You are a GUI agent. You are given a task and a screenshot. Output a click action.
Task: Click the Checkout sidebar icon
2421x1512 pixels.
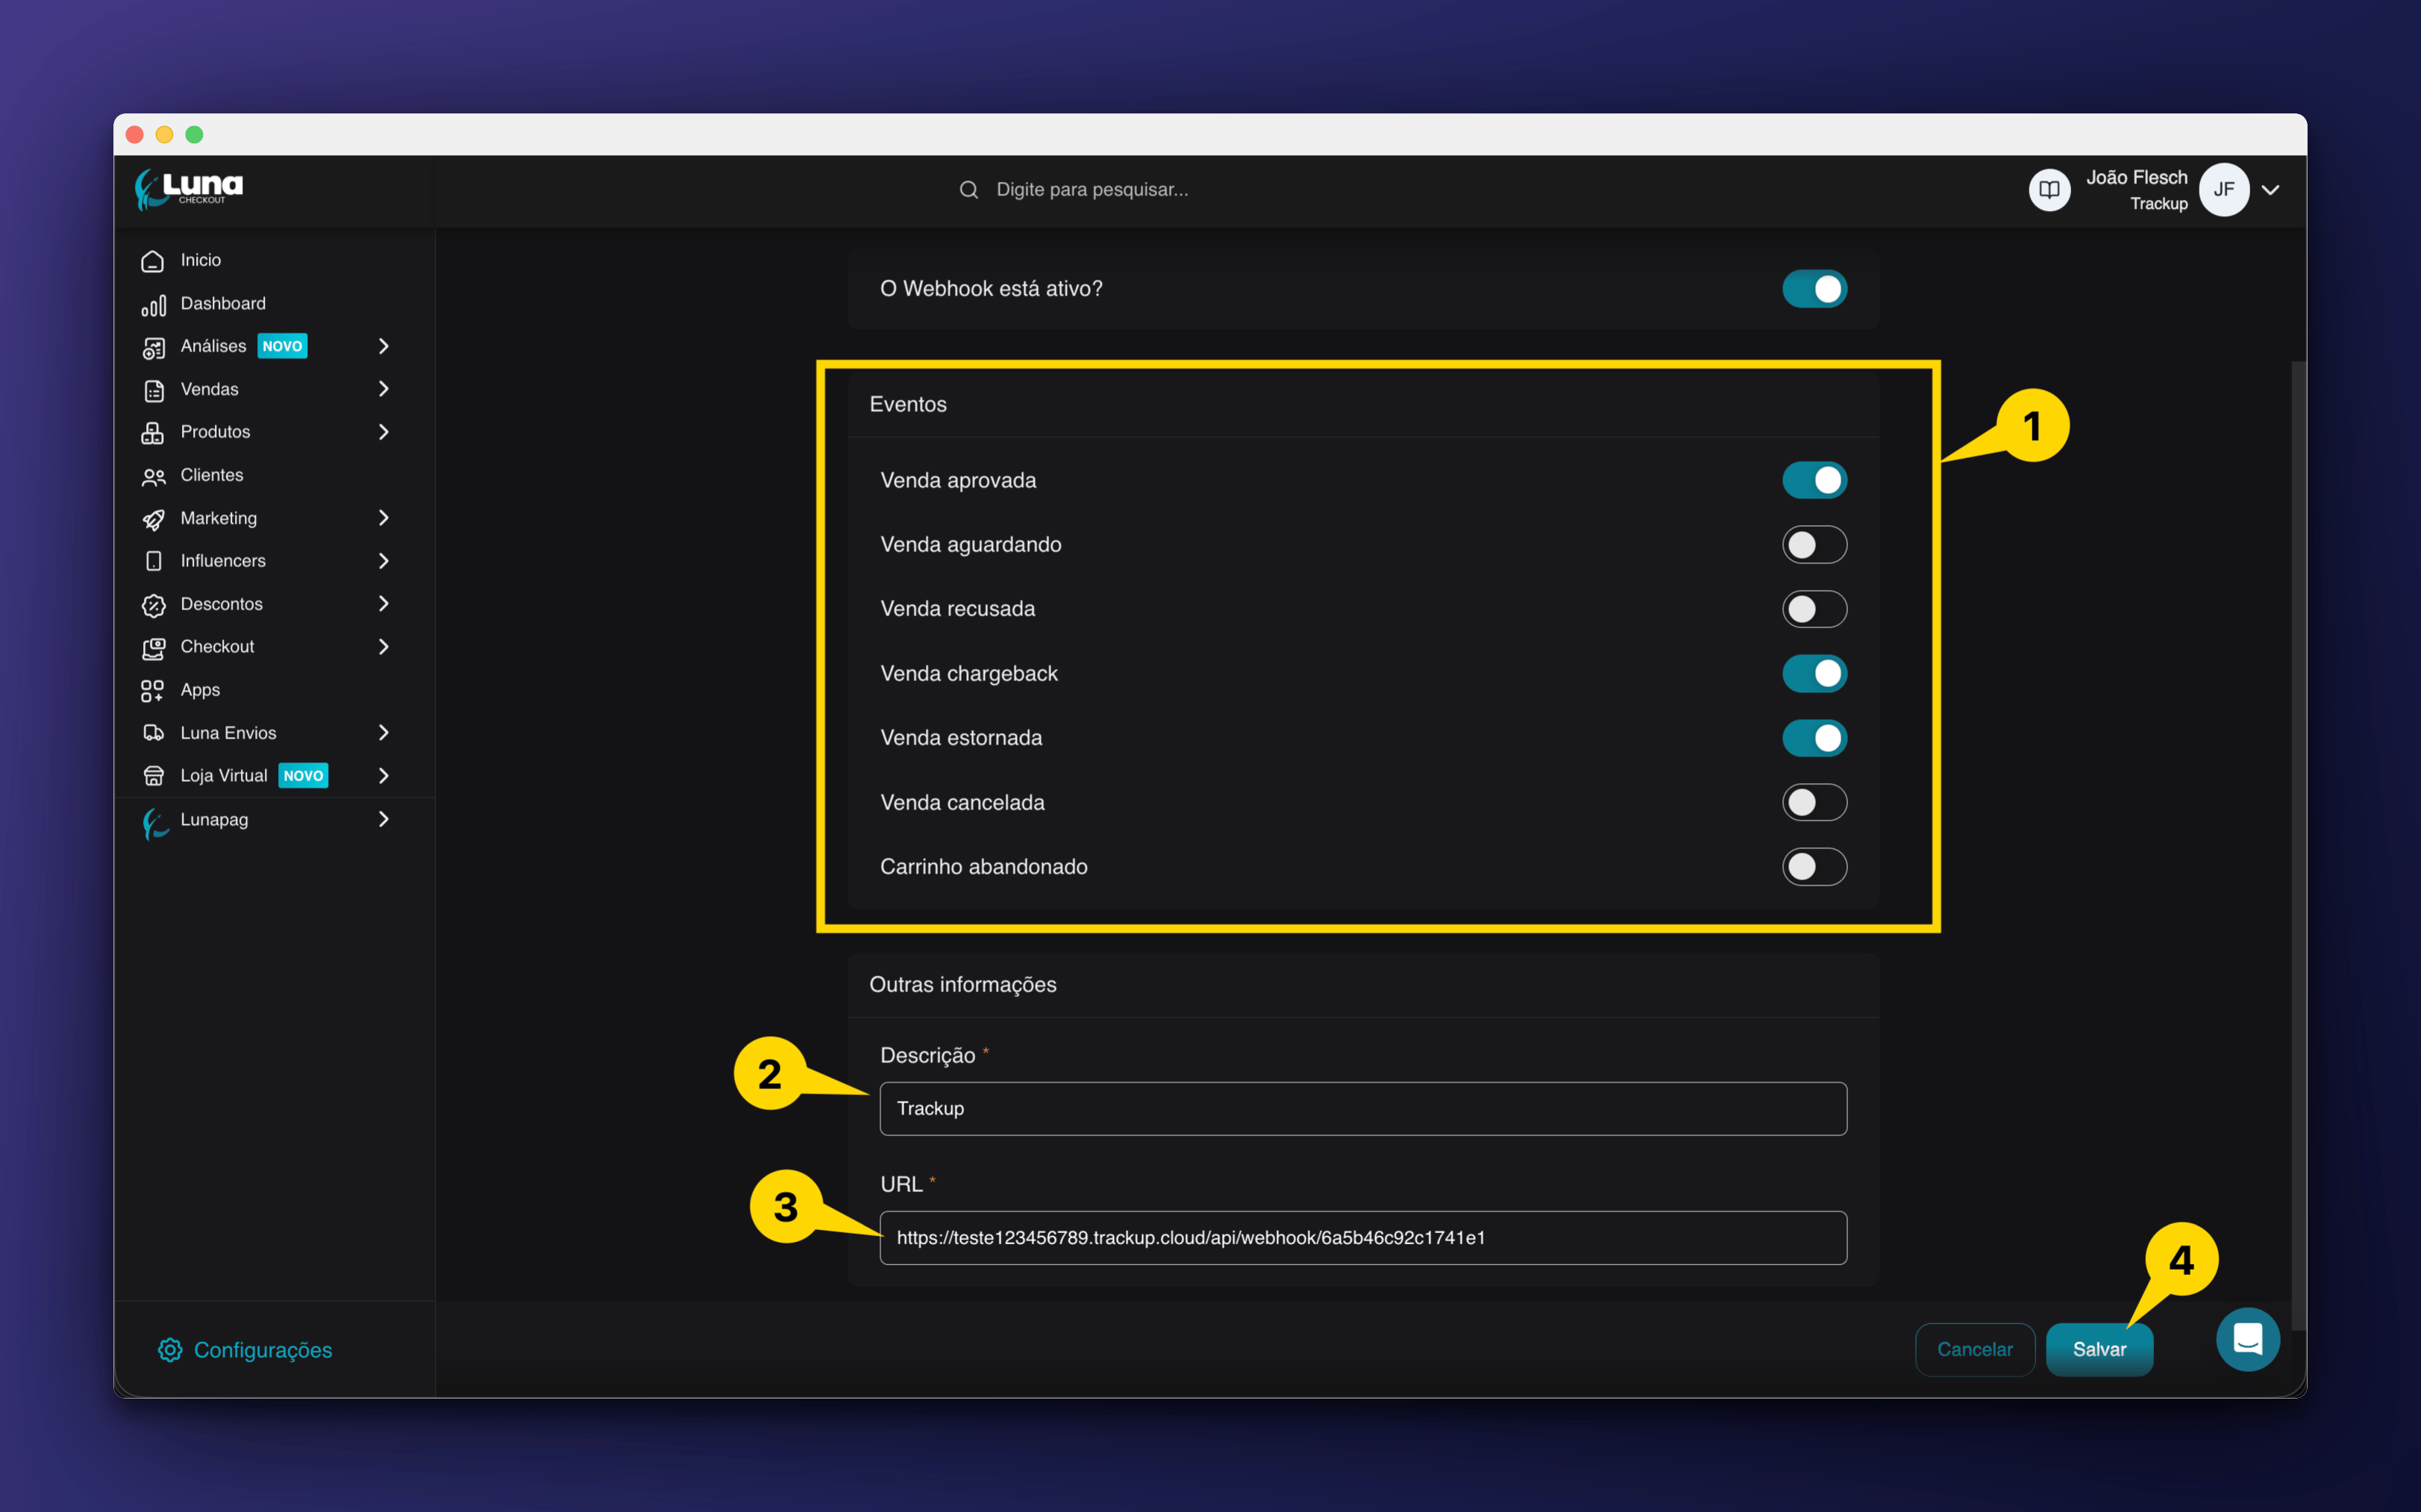[153, 648]
